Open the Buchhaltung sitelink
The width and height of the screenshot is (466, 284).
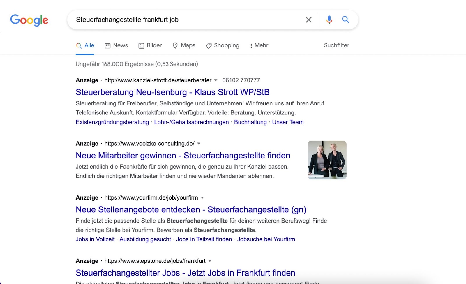(x=250, y=122)
